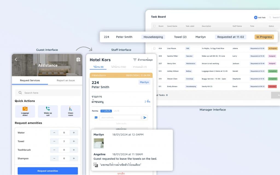
Task: Decrease the Towel quantity with minus
Action: coord(54,141)
